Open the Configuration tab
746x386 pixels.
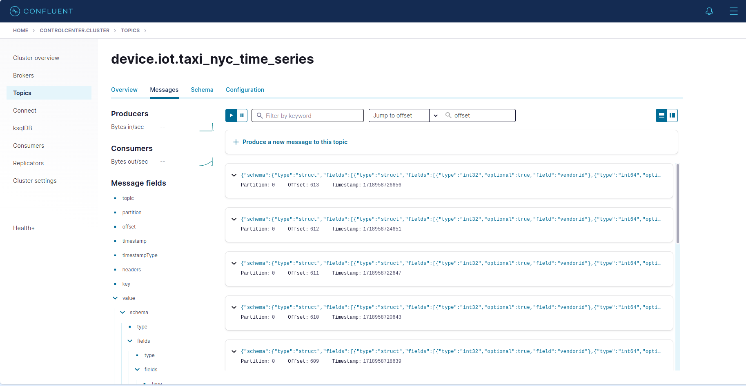coord(245,90)
